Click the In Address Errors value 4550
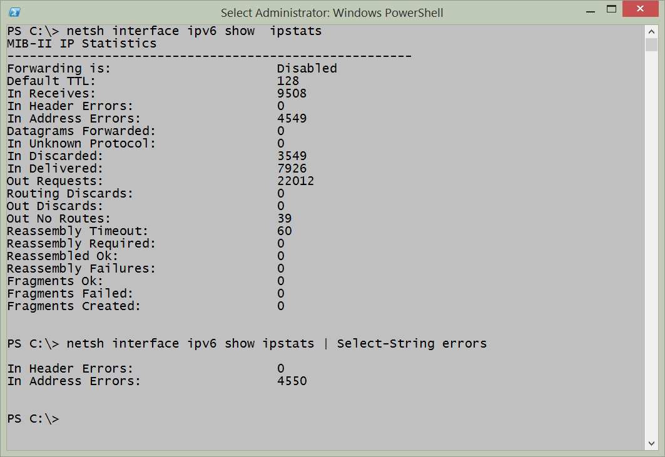The width and height of the screenshot is (665, 457). click(x=292, y=381)
